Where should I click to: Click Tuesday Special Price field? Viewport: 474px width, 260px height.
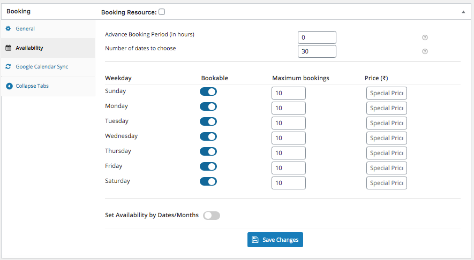(387, 123)
